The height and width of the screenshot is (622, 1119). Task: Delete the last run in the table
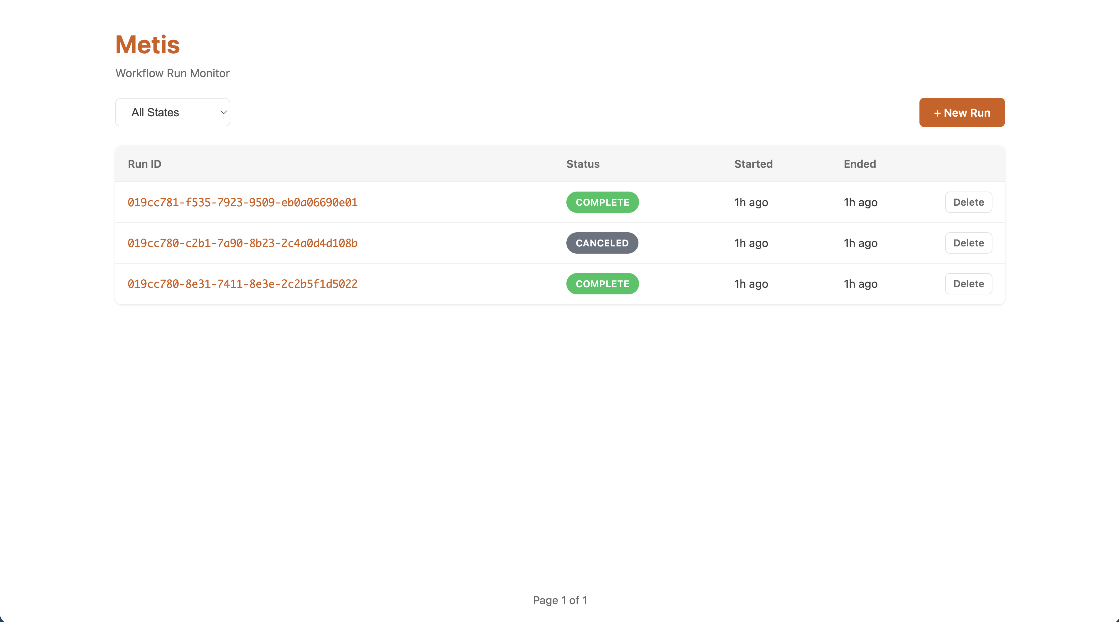coord(968,284)
